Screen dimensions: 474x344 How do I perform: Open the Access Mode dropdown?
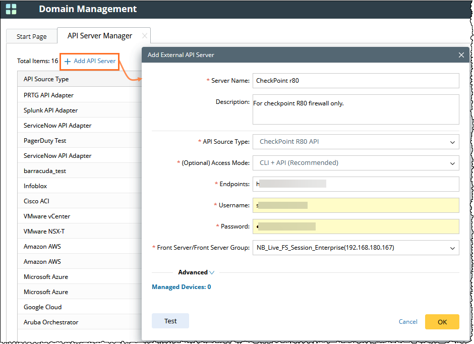click(355, 163)
